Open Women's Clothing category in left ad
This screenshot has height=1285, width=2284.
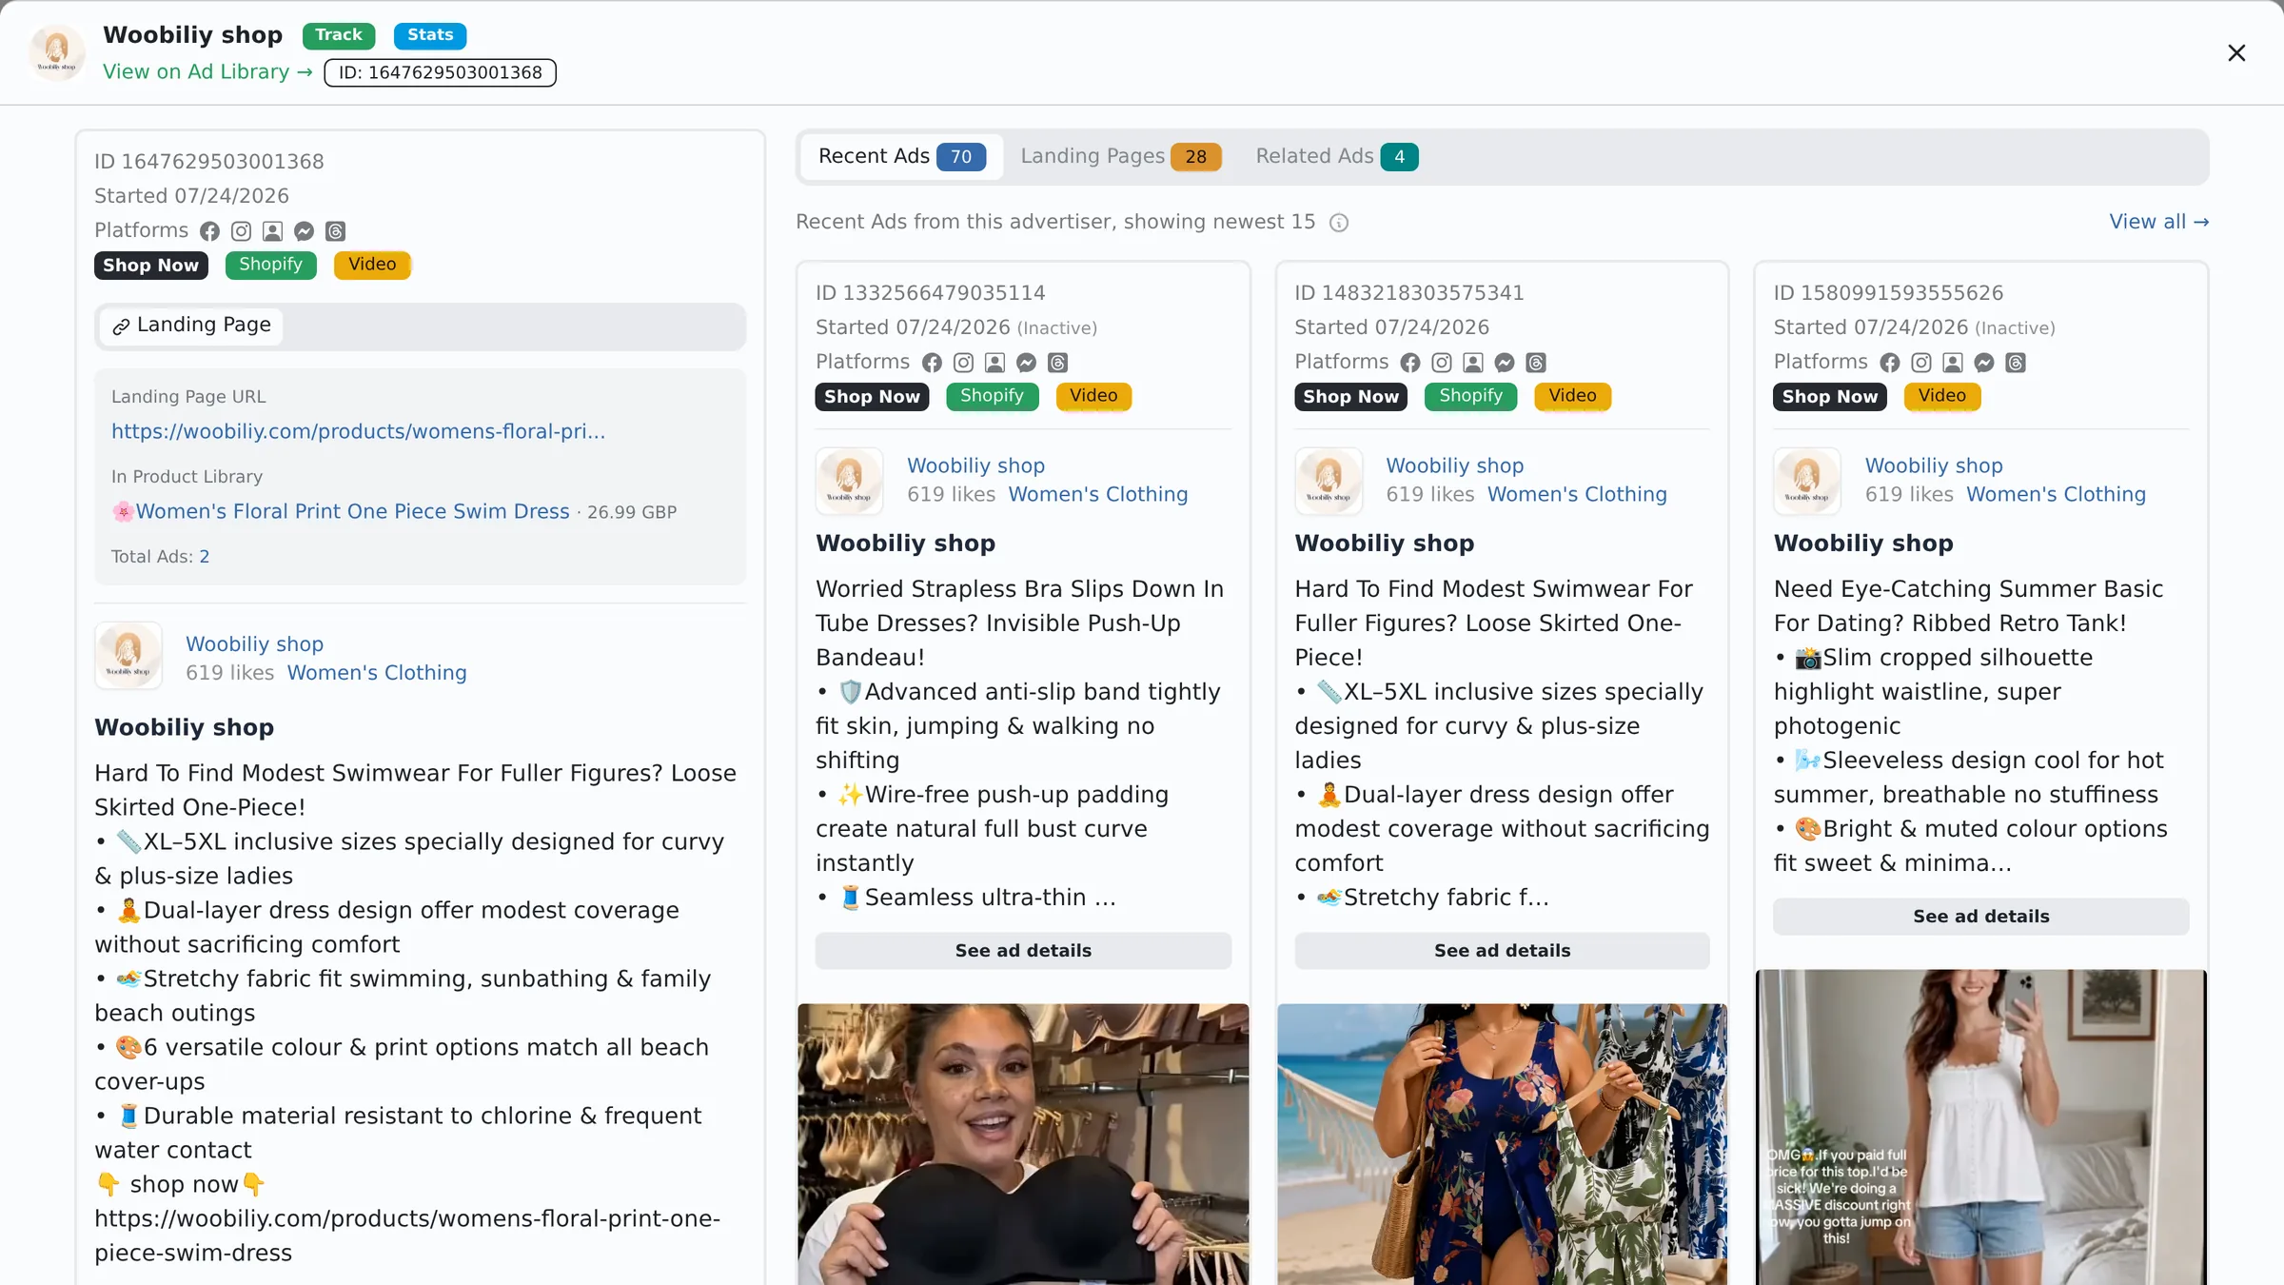[x=377, y=673]
